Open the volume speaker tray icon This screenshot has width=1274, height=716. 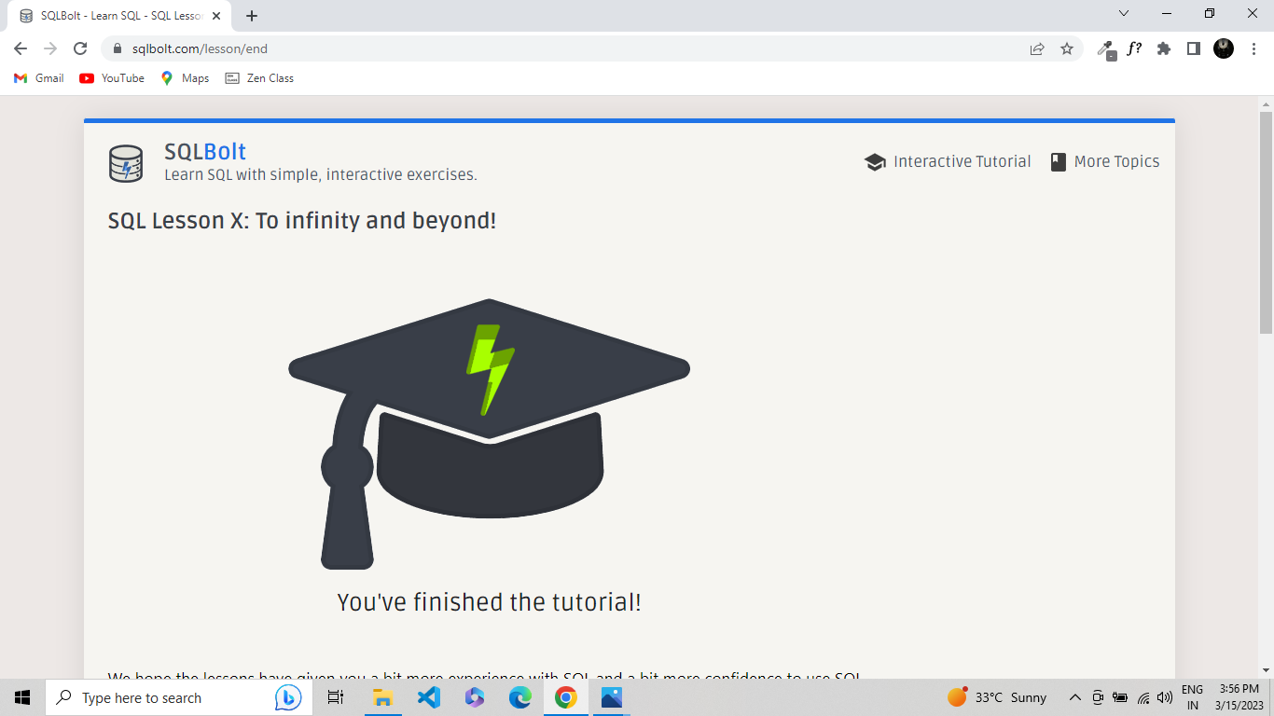pyautogui.click(x=1164, y=697)
